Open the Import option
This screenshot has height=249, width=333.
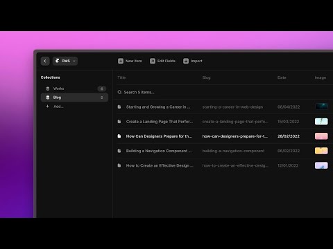click(x=193, y=61)
